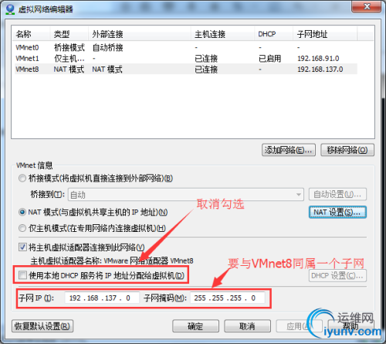Click 仅主机... type cell of VMnet1
Image resolution: width=386 pixels, height=344 pixels.
coord(69,59)
